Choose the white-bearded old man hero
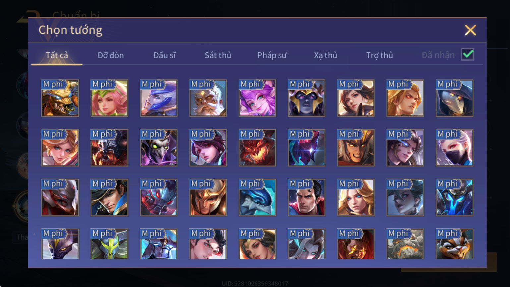Viewport: 510px width, 287px height. pos(208,98)
